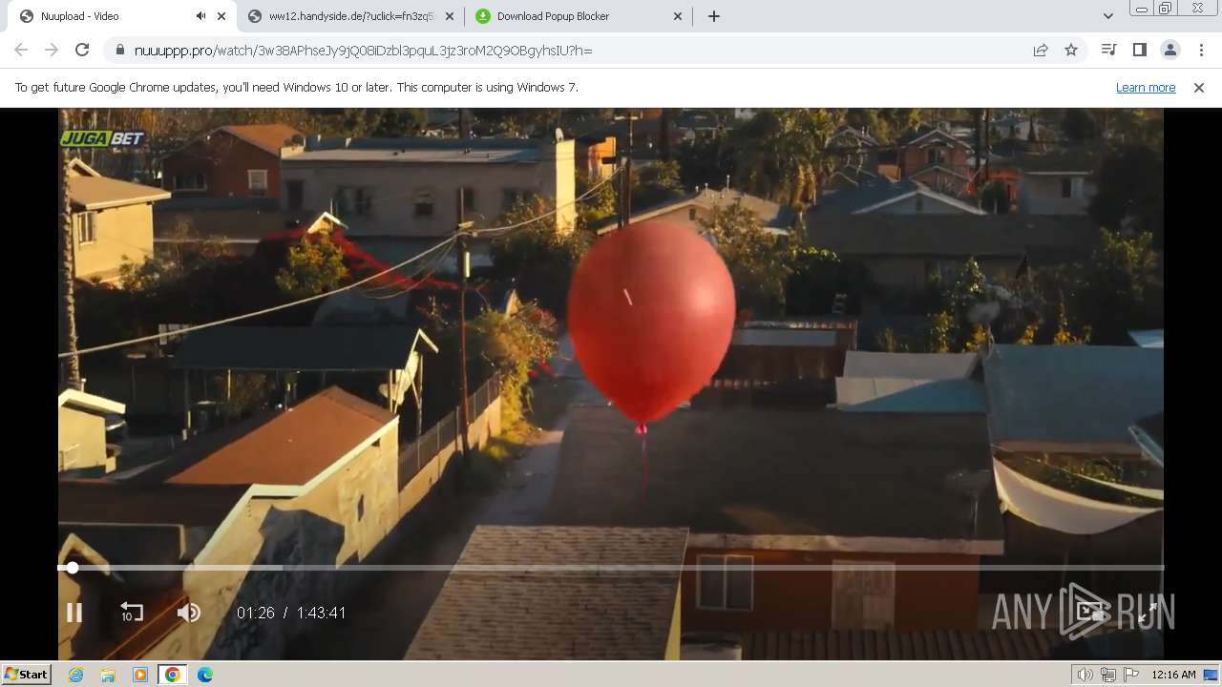Rewind video 10 seconds

(x=131, y=613)
